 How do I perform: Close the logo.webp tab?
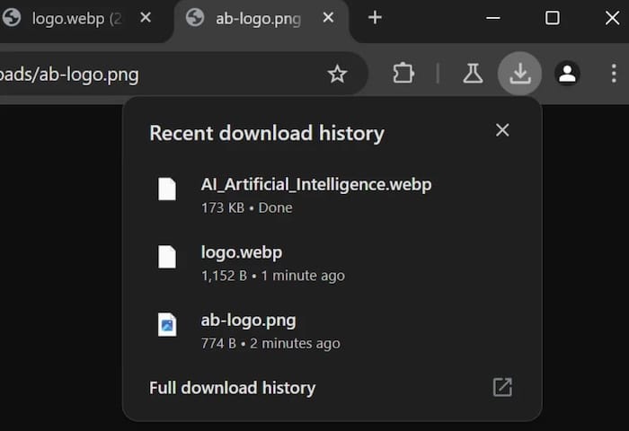[146, 18]
